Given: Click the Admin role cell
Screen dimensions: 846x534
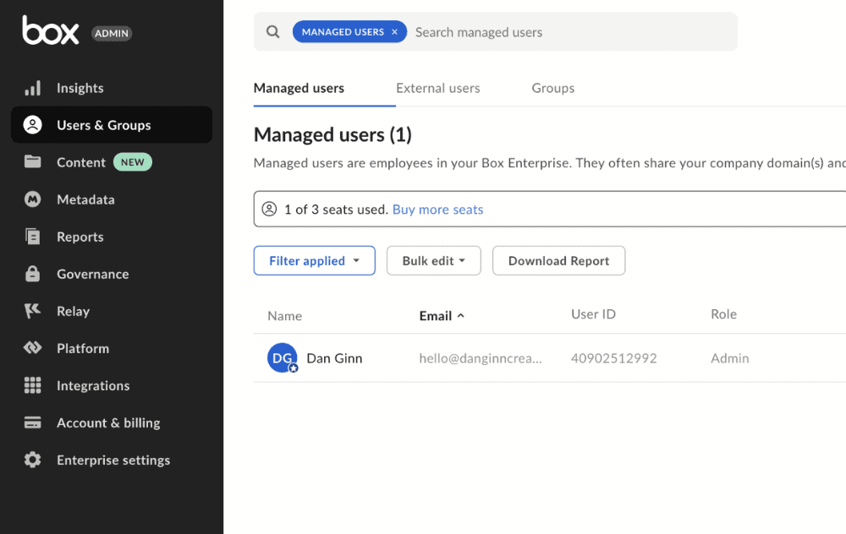Looking at the screenshot, I should [x=729, y=357].
